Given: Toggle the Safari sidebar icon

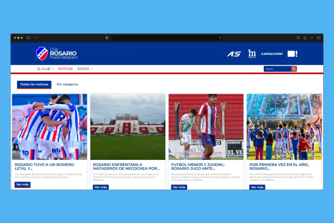Looking at the screenshot, I should click(29, 38).
